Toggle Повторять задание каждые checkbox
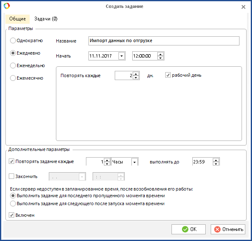Image resolution: width=252 pixels, height=241 pixels. click(12, 162)
